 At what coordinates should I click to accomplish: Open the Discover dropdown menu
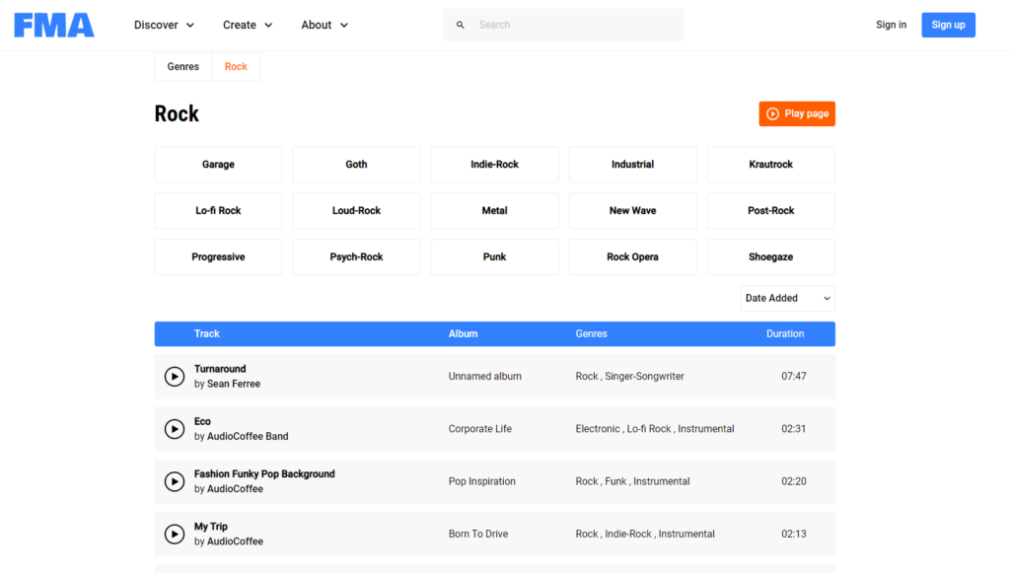pyautogui.click(x=164, y=26)
